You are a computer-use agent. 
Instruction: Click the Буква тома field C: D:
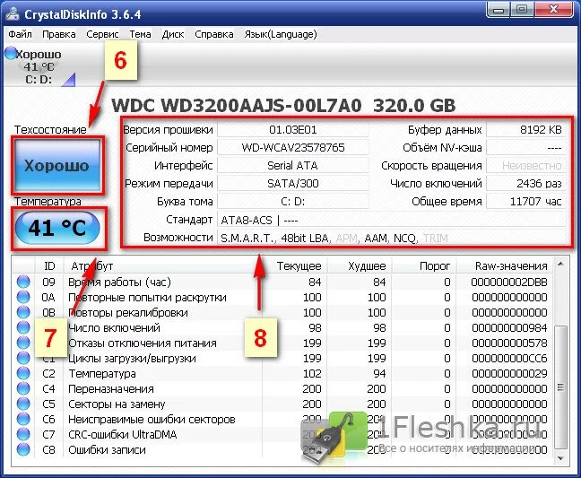[292, 201]
